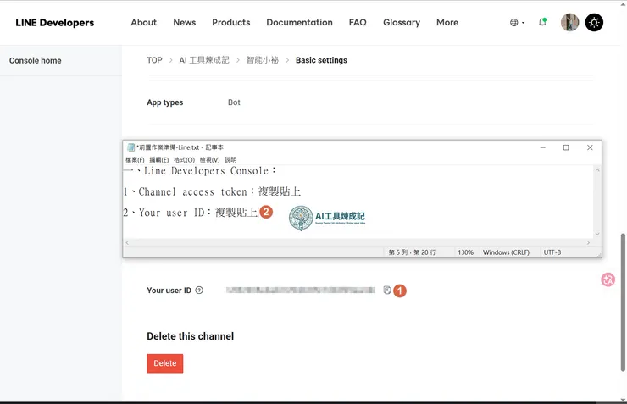Click the 130% zoom status entry
The height and width of the screenshot is (404, 627).
[465, 252]
